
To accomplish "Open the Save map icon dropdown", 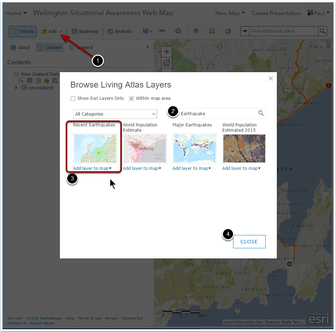I will (x=147, y=31).
